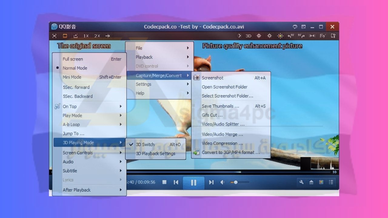Rotate video 90 degrees left
The image size is (388, 218).
coord(291,36)
